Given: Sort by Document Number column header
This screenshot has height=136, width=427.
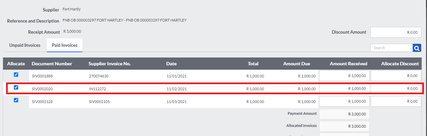Looking at the screenshot, I should 52,64.
